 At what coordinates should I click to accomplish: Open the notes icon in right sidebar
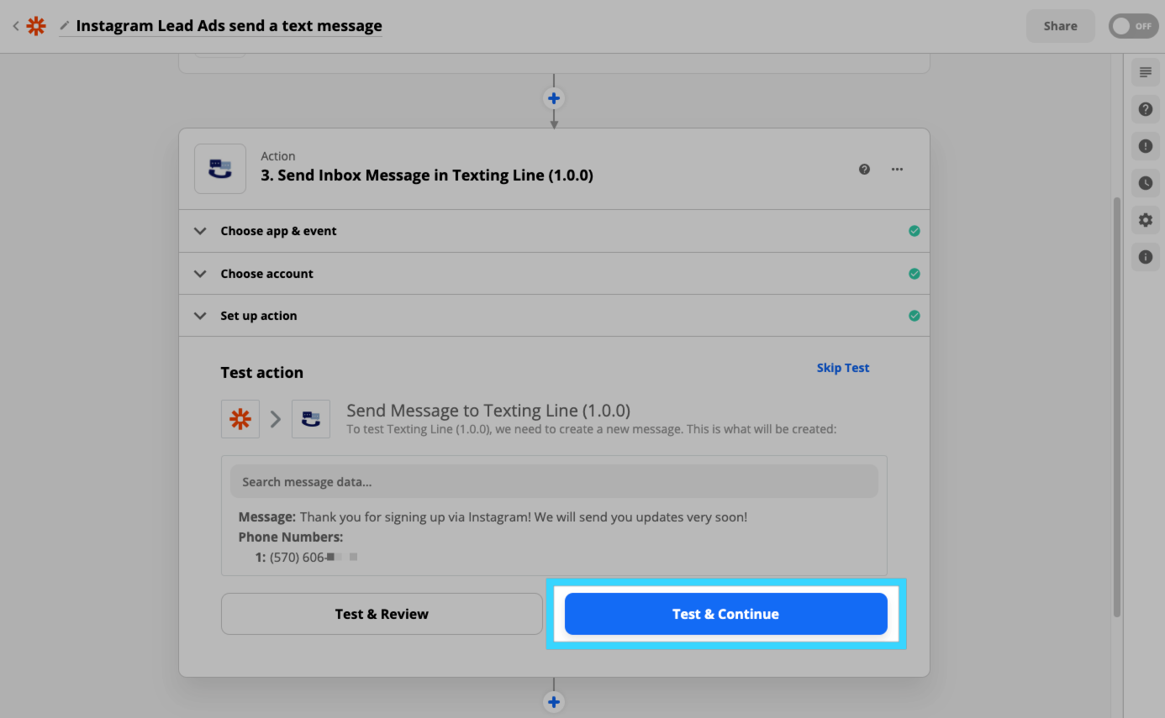click(1146, 72)
